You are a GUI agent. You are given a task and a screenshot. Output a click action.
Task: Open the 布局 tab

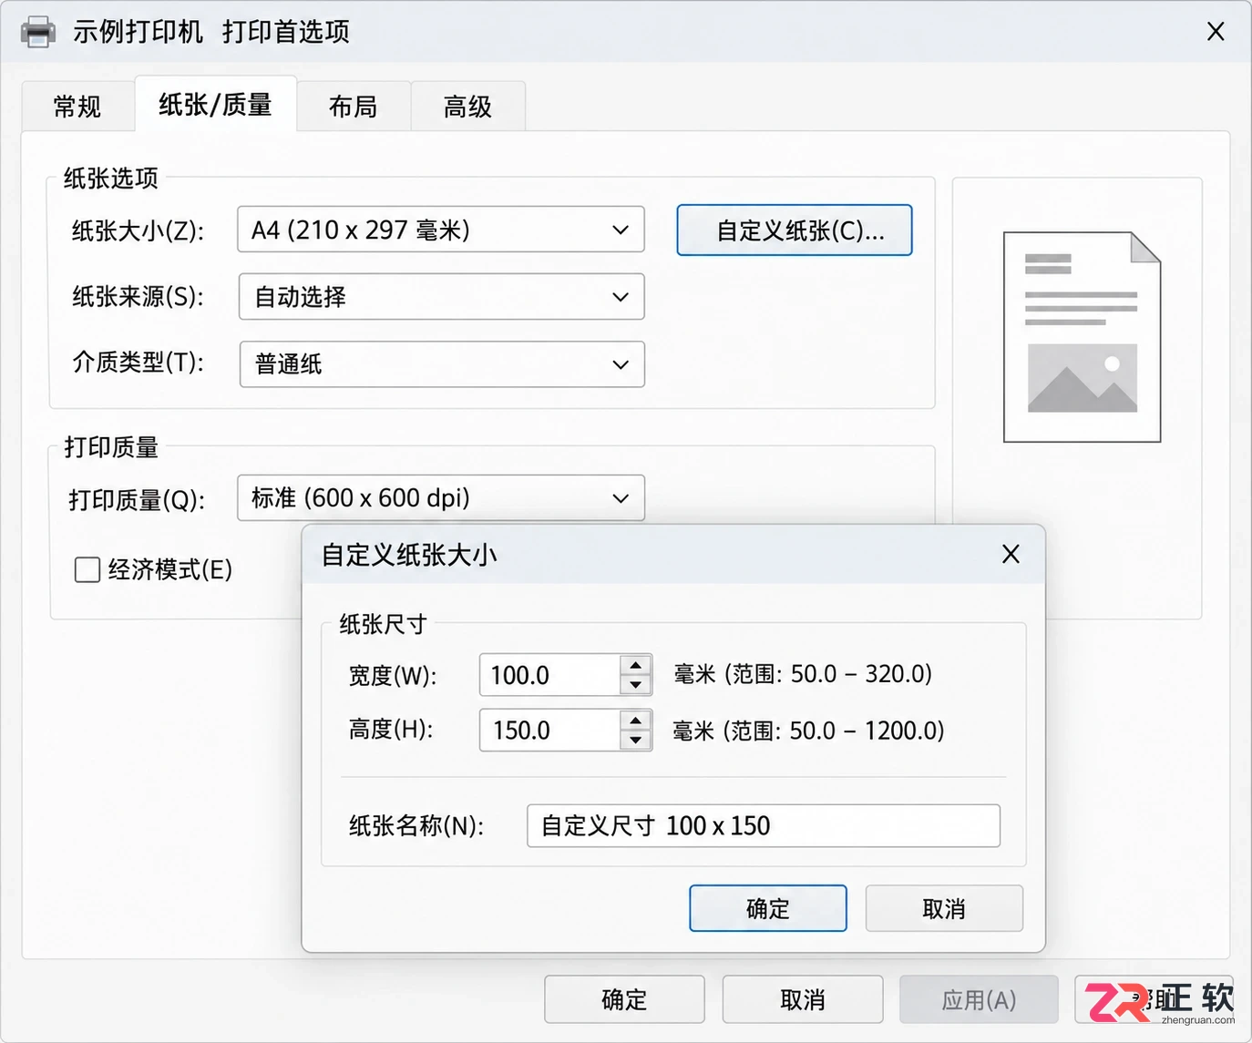tap(354, 107)
